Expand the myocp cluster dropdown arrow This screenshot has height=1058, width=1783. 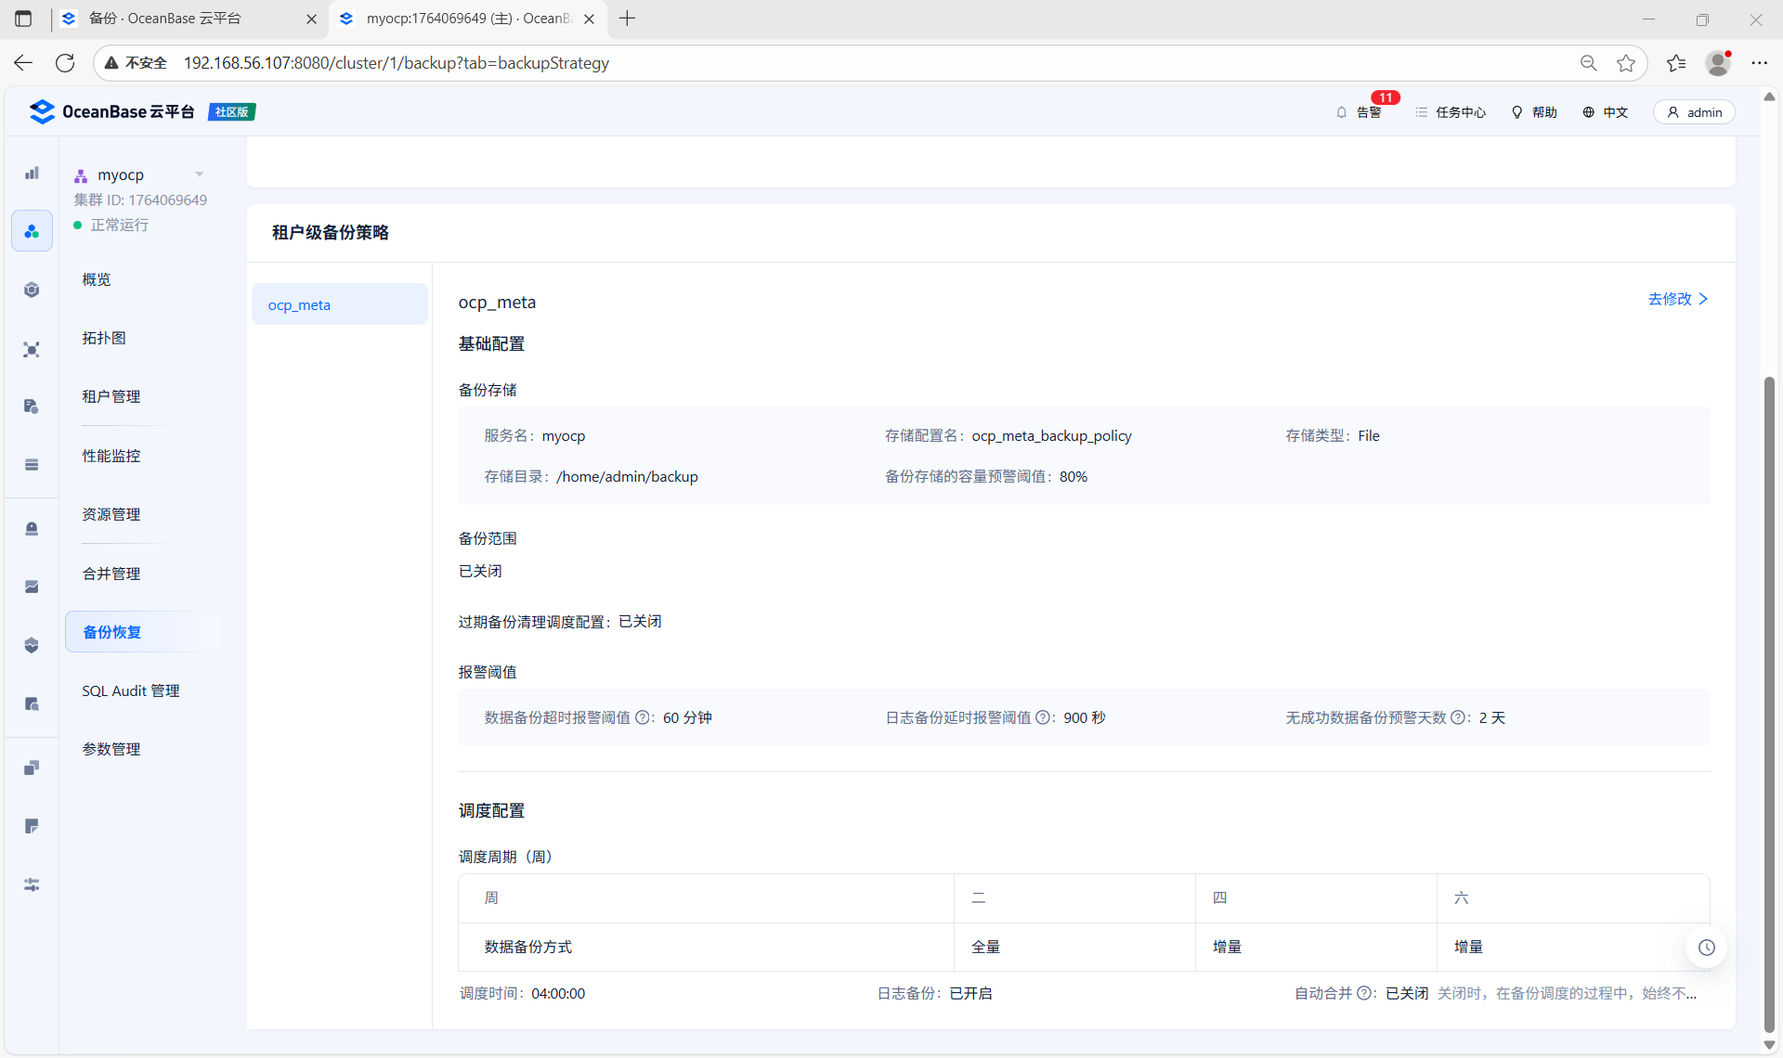coord(199,174)
